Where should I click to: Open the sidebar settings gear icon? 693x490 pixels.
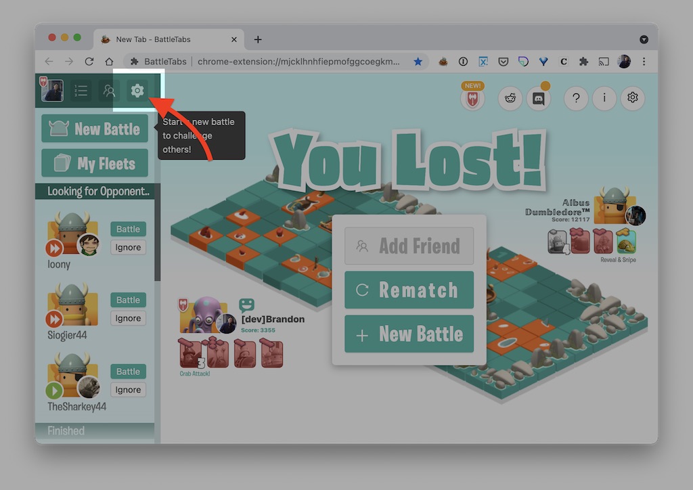(x=137, y=91)
